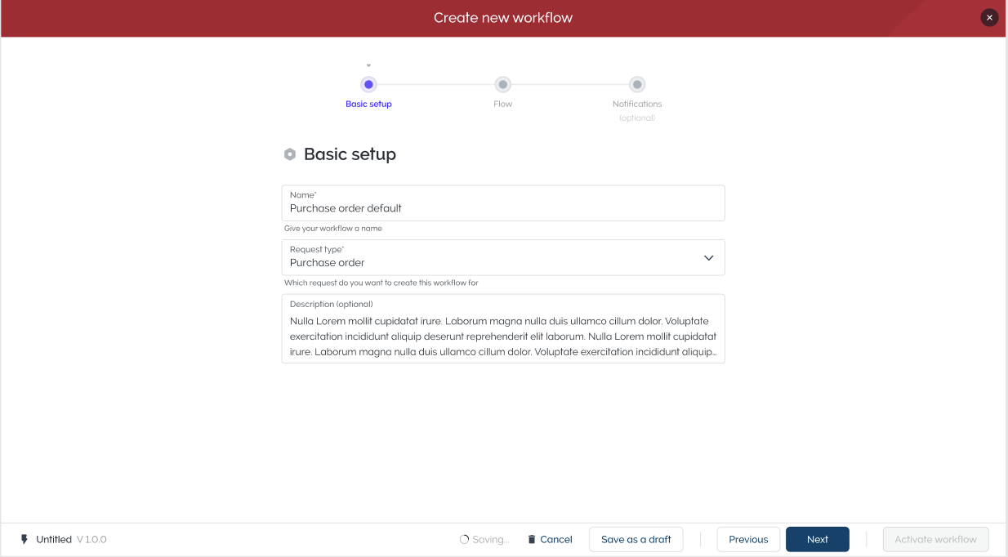Image resolution: width=1008 pixels, height=557 pixels.
Task: Go back with the Previous button
Action: 748,539
